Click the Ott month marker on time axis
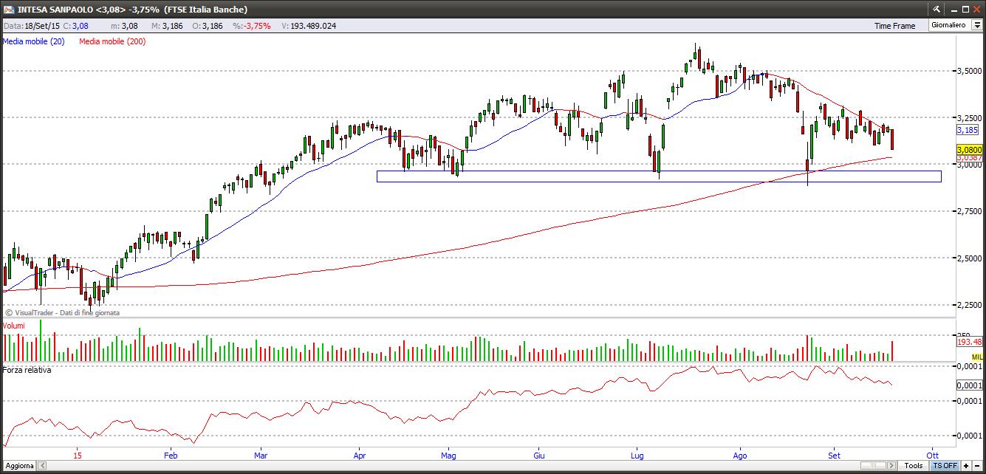The image size is (986, 474). (931, 455)
